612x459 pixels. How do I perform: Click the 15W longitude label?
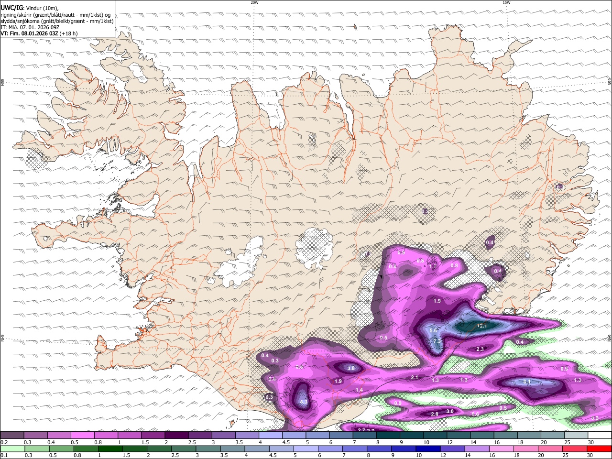pyautogui.click(x=506, y=2)
